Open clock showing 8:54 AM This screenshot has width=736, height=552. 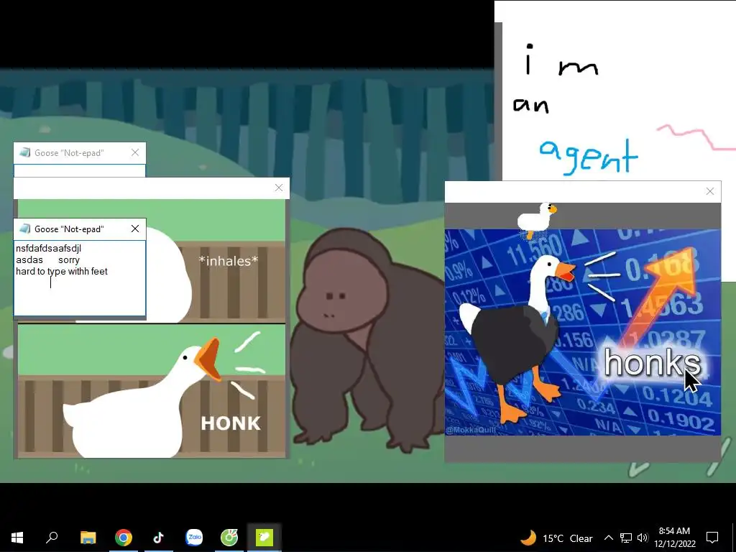click(x=674, y=531)
